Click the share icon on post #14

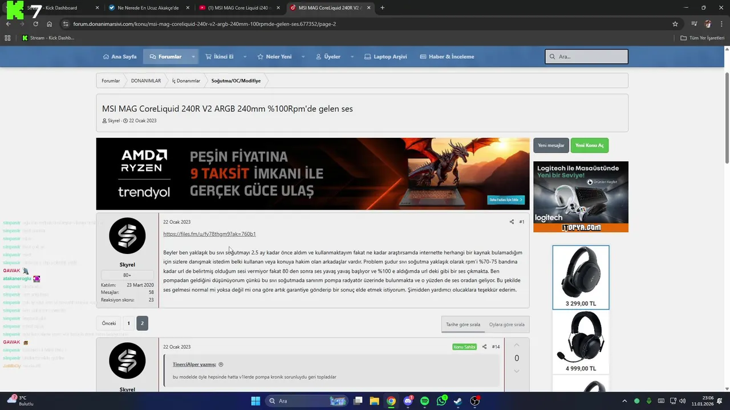pyautogui.click(x=484, y=347)
